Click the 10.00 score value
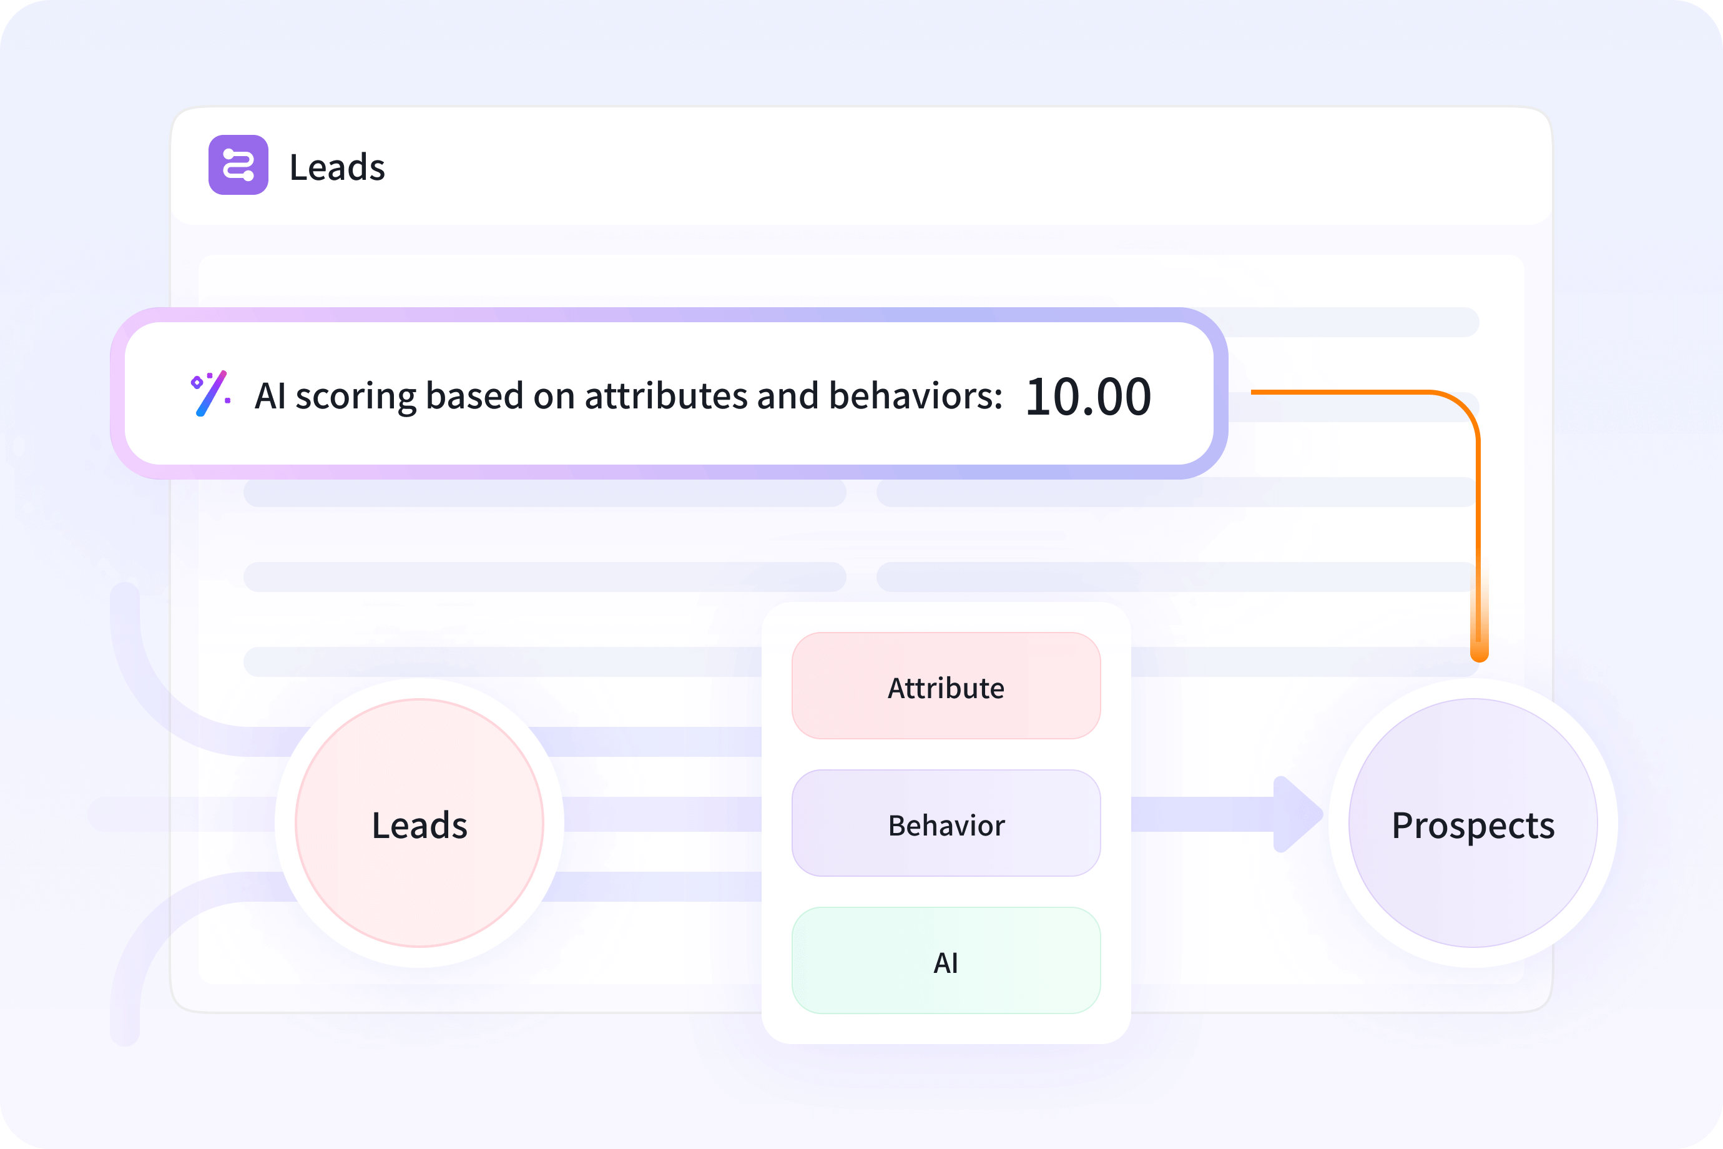 click(x=1088, y=397)
